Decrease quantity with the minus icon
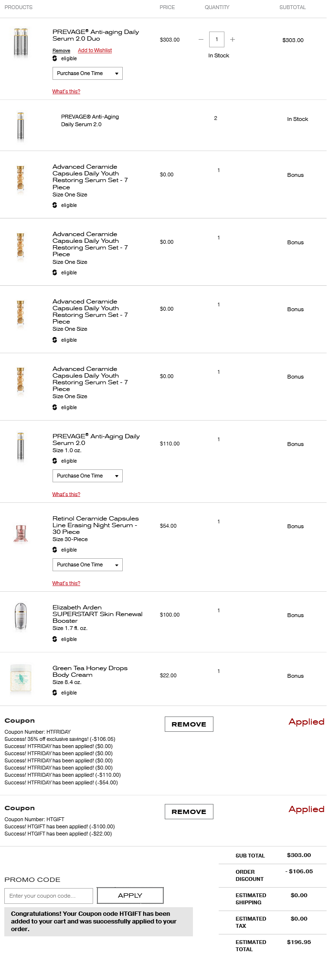This screenshot has width=329, height=955. tap(201, 40)
